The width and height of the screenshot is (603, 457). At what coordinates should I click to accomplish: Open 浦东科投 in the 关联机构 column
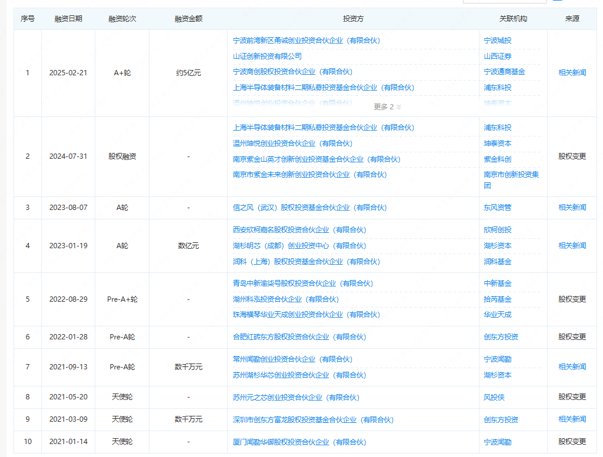click(498, 87)
